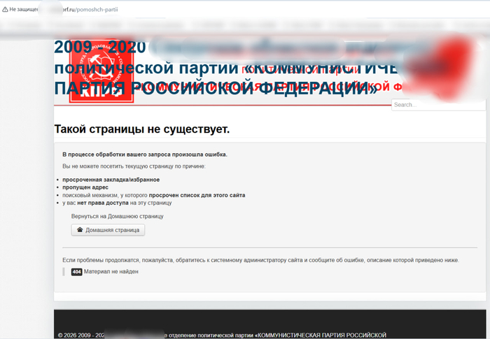Click text Материал не найден
This screenshot has width=490, height=339.
coord(111,272)
